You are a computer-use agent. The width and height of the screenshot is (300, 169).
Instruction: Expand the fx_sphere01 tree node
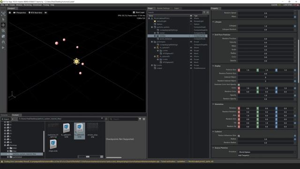pos(155,48)
